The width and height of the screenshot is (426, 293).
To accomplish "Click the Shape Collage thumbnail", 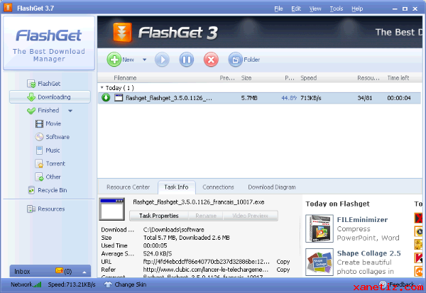I will (x=319, y=262).
